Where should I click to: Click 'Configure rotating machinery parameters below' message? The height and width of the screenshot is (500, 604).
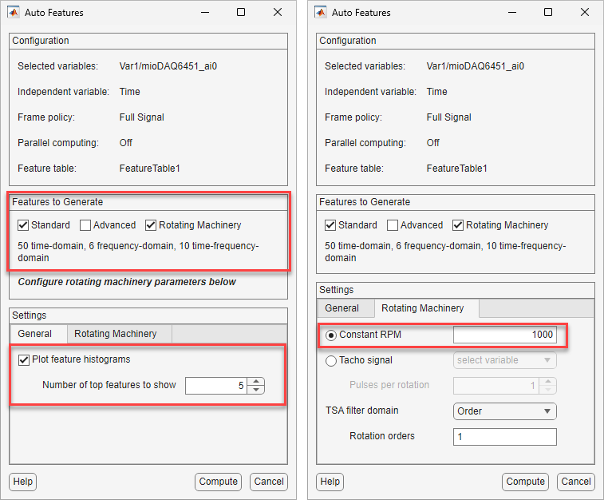click(x=127, y=282)
